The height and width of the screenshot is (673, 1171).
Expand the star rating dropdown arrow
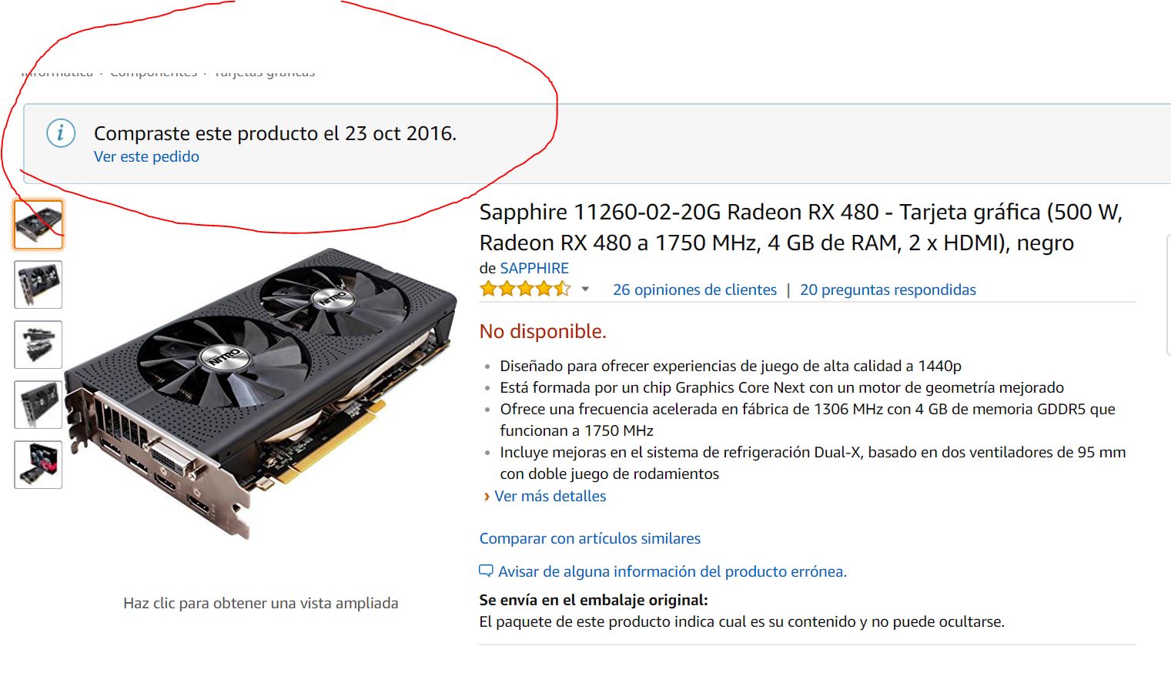click(x=585, y=290)
